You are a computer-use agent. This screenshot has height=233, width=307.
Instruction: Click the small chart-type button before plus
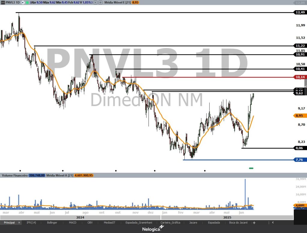coord(95,2)
